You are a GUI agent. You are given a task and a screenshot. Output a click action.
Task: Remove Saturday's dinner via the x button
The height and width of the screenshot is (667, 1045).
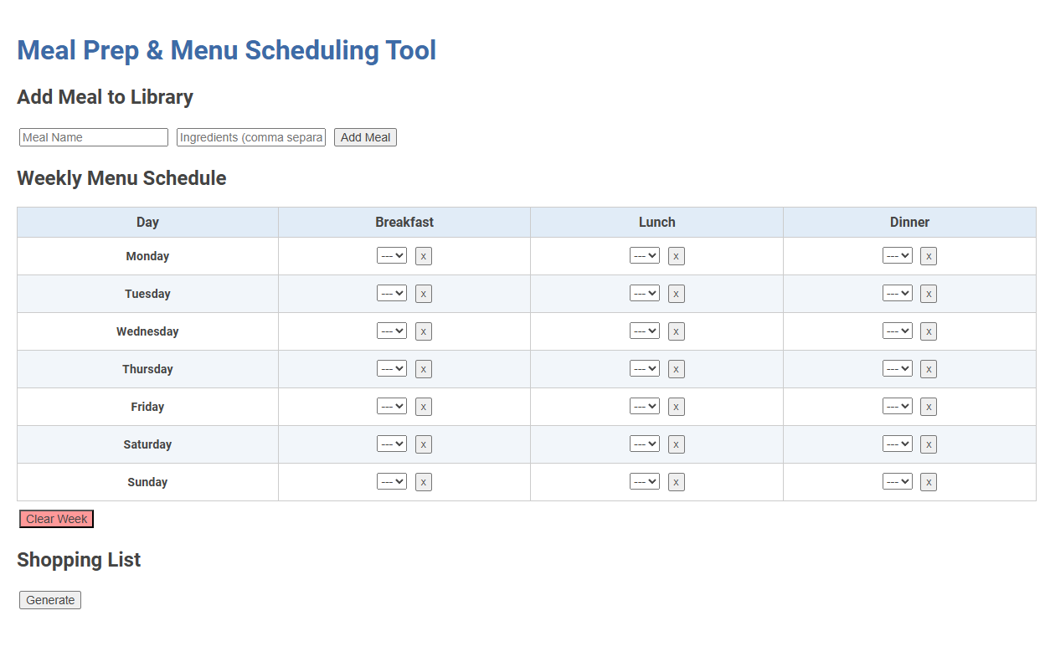point(928,444)
